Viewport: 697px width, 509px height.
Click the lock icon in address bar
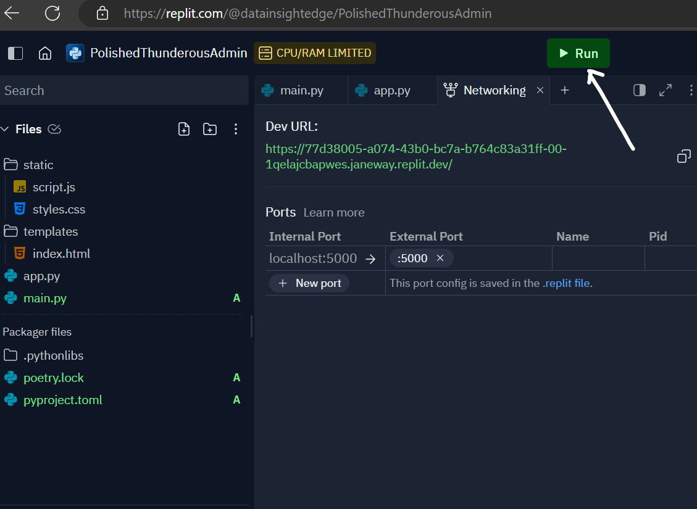(102, 13)
